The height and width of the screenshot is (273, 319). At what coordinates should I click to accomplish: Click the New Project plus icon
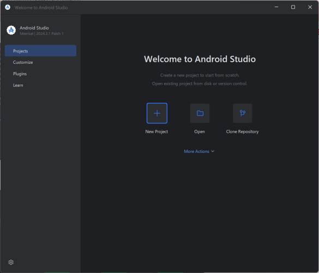tap(157, 113)
